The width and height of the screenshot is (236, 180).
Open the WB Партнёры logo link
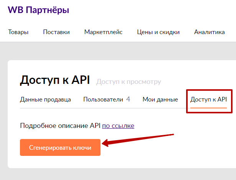pos(38,10)
